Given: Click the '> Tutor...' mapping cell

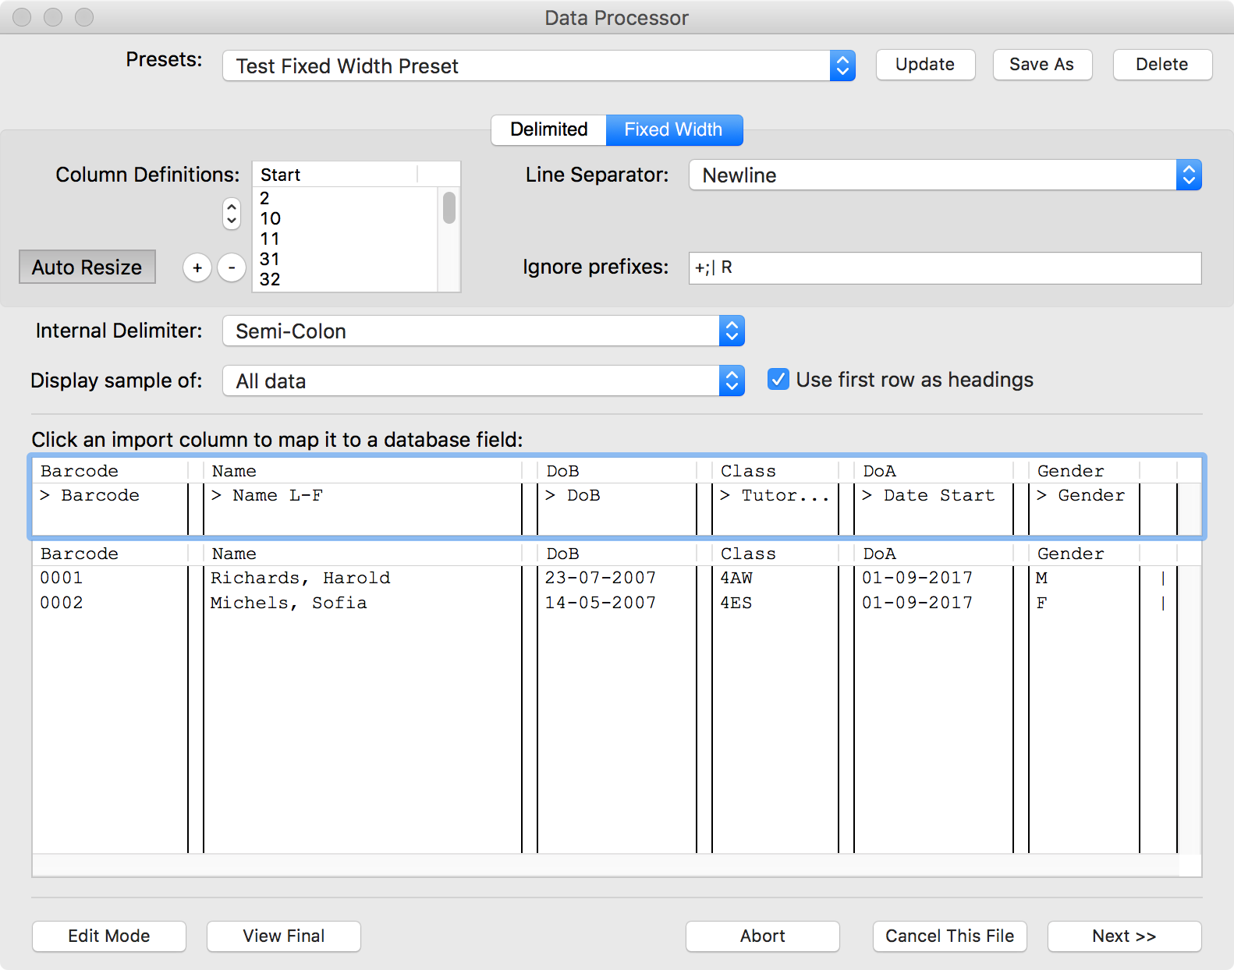Looking at the screenshot, I should (775, 495).
